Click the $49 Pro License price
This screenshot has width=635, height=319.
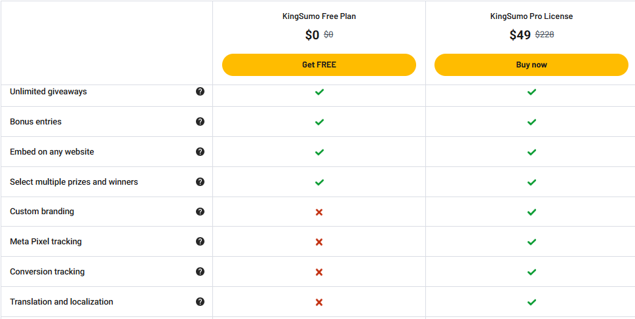click(520, 35)
